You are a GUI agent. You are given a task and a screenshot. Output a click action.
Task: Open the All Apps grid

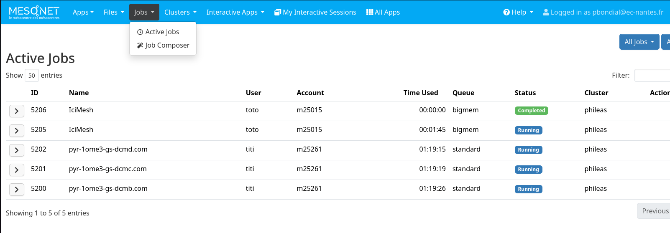coord(383,12)
